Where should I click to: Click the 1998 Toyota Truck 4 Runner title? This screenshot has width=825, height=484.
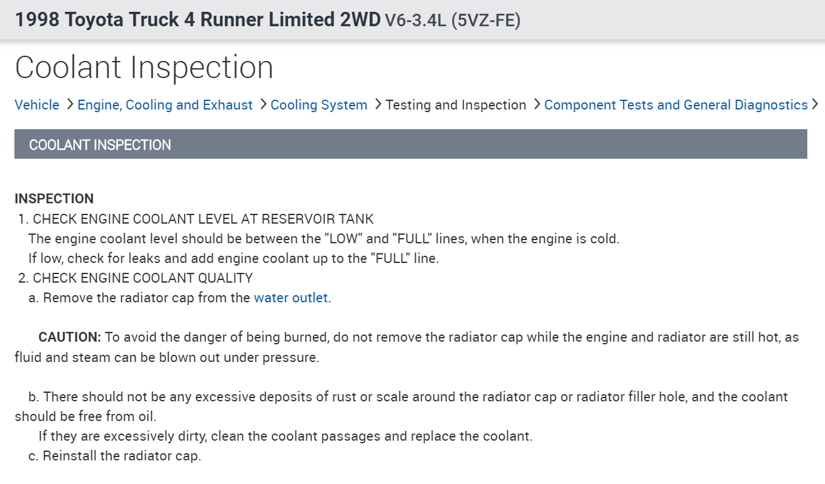pos(197,20)
